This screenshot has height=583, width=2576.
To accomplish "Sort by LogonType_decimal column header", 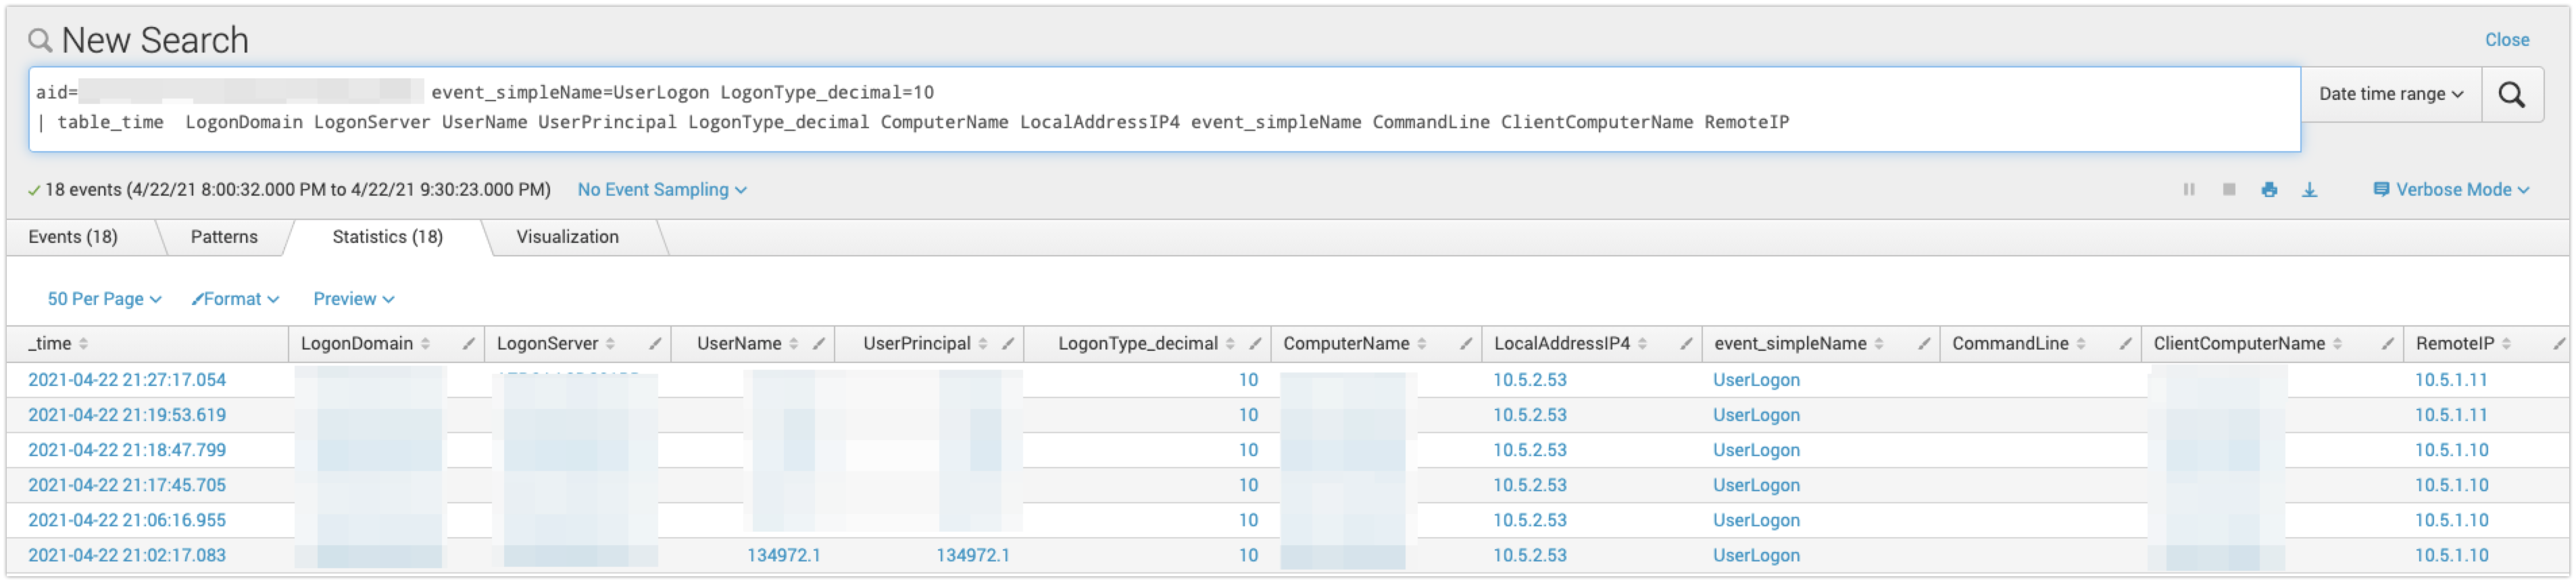I will click(1147, 343).
